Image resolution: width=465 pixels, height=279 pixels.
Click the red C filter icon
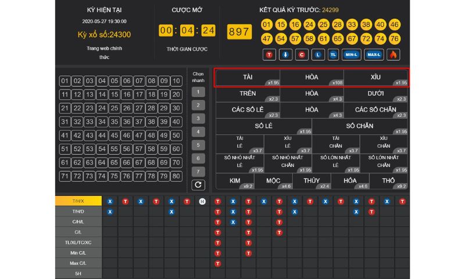(302, 55)
